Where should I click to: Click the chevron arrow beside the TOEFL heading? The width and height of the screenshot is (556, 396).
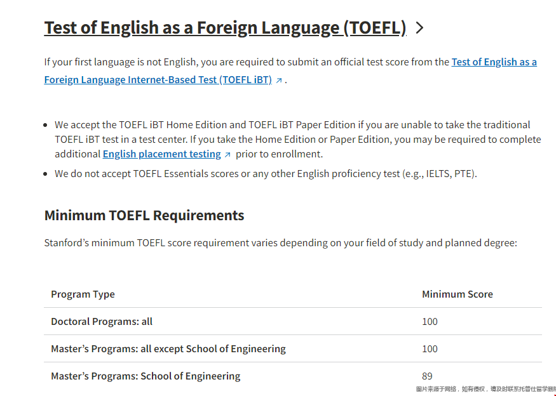coord(419,28)
